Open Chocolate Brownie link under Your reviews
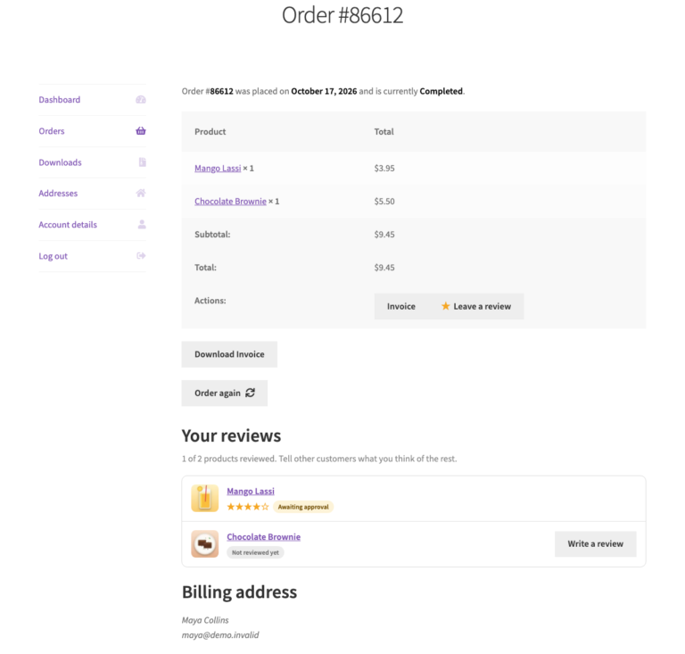 [x=263, y=537]
